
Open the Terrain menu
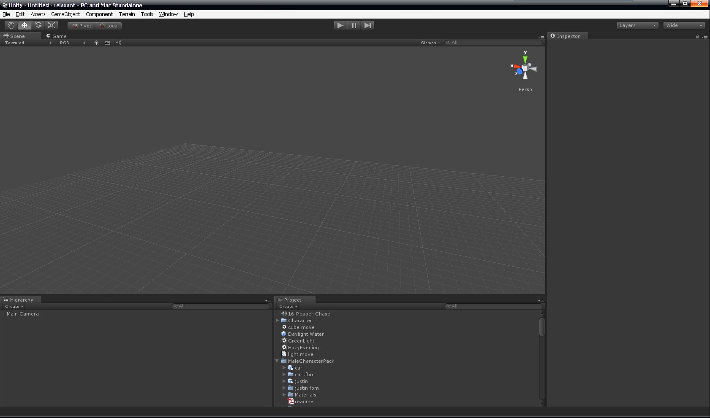127,14
